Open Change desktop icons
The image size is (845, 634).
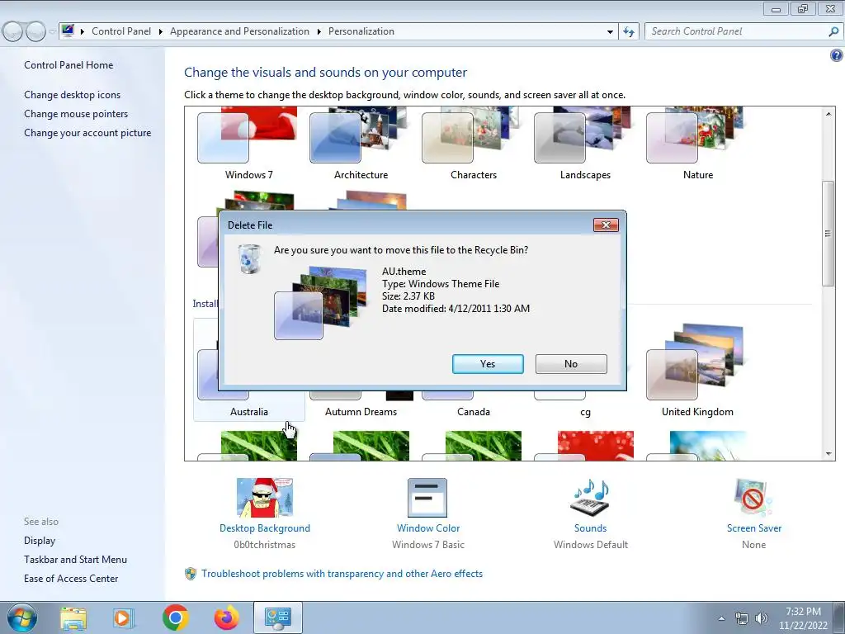click(73, 95)
